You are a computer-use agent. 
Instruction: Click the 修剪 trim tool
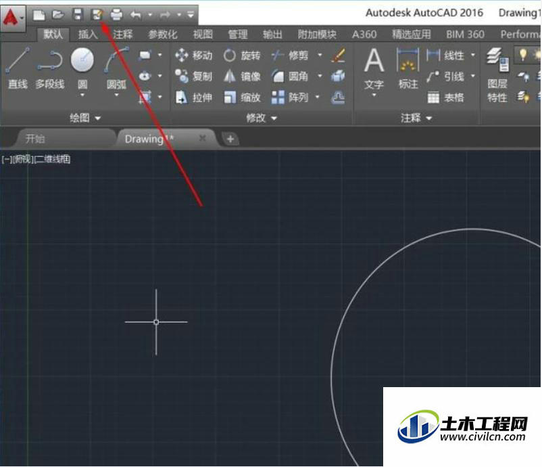(x=290, y=55)
